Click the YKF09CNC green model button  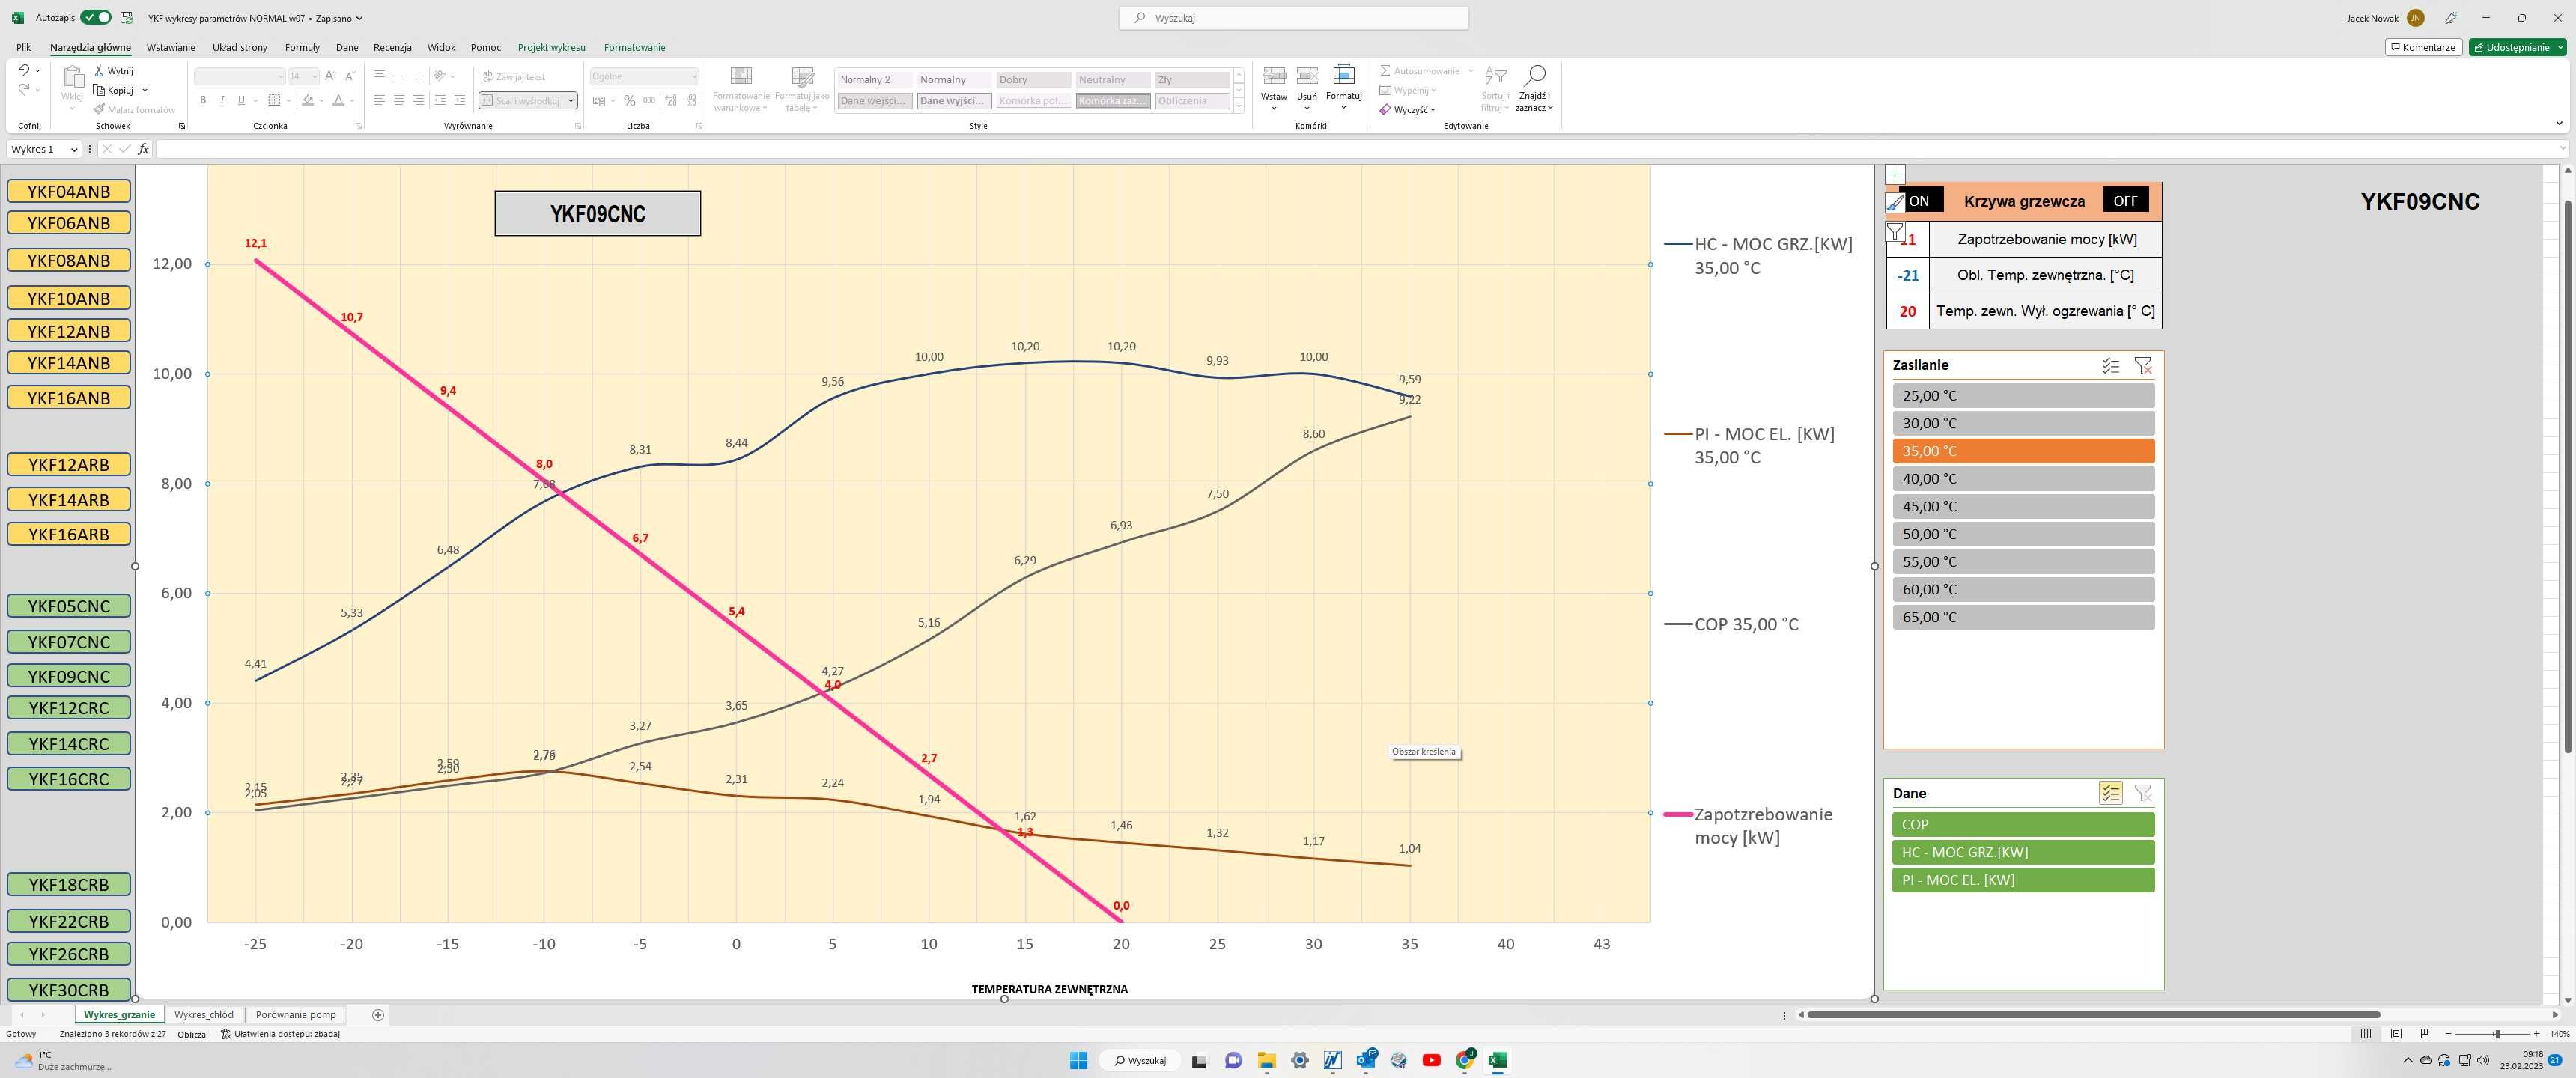[x=69, y=677]
